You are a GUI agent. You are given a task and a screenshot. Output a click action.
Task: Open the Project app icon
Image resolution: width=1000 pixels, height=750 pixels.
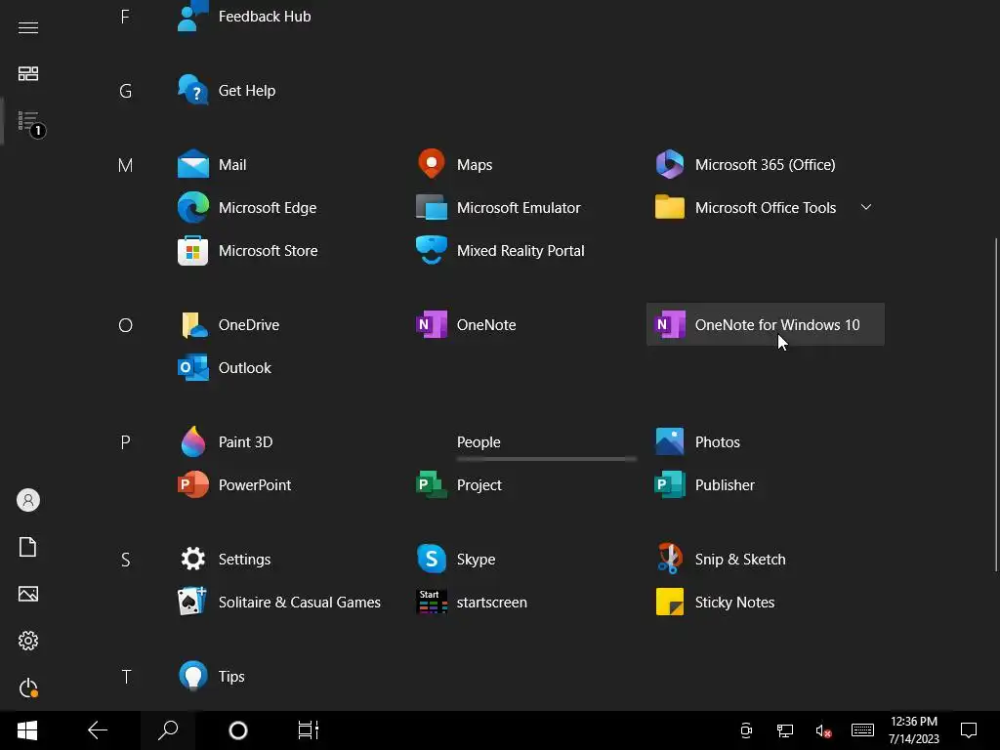431,484
